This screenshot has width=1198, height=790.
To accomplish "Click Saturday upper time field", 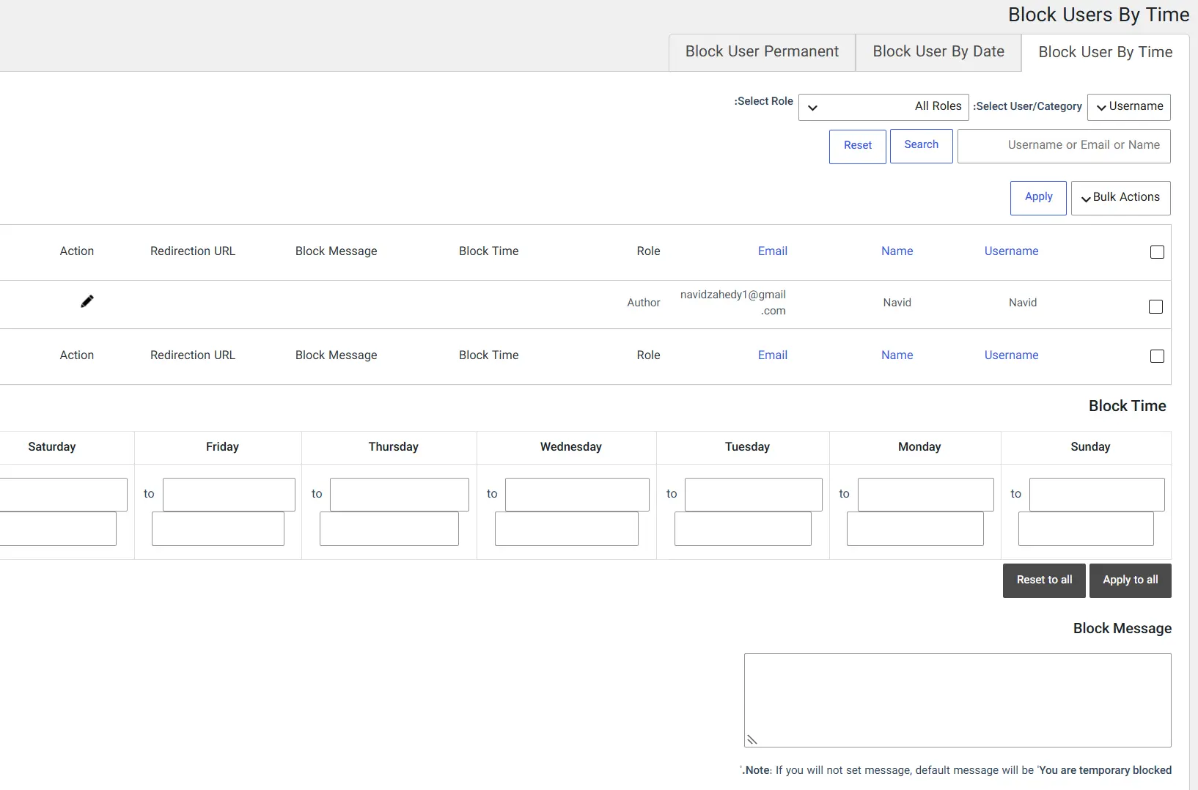I will [63, 495].
